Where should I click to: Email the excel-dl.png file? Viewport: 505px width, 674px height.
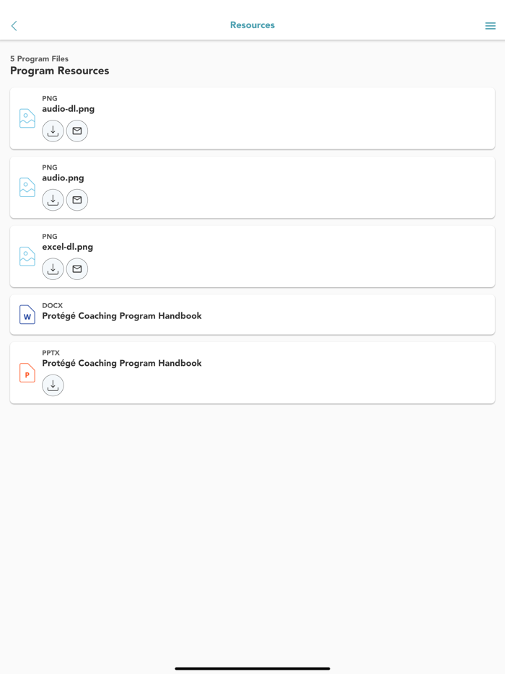click(77, 268)
